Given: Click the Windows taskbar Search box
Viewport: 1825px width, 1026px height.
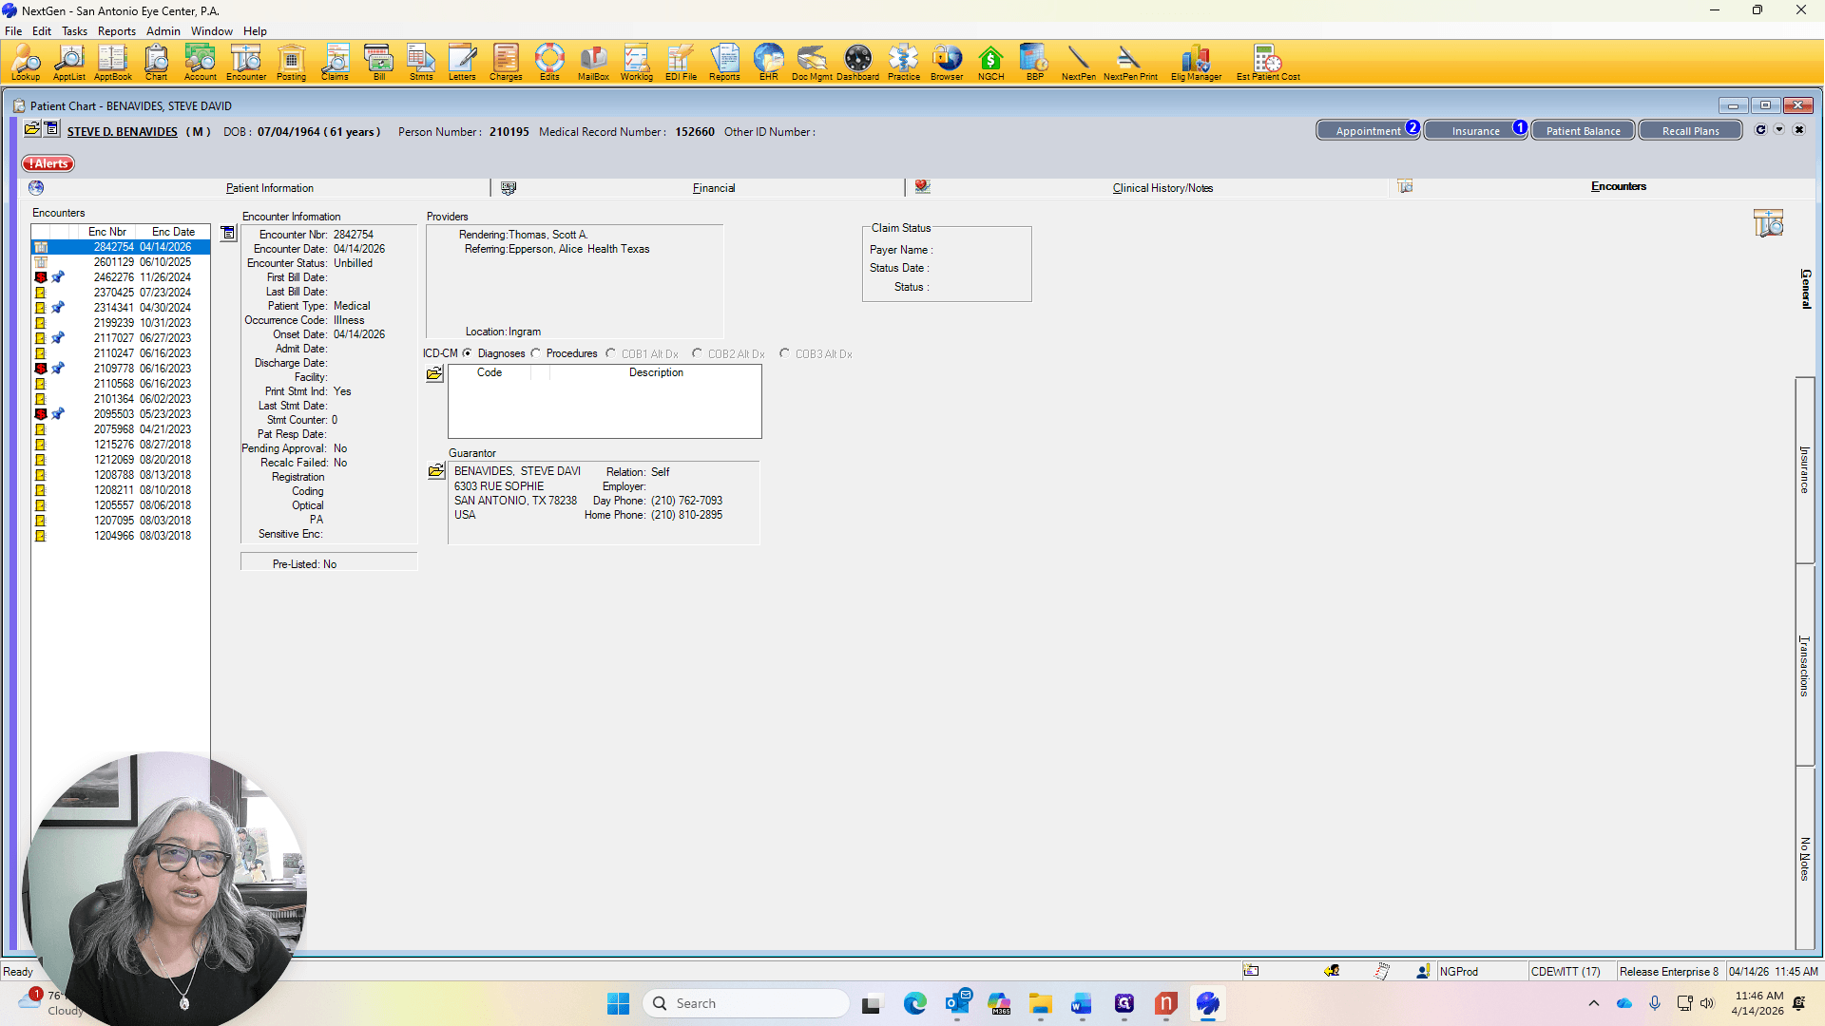Looking at the screenshot, I should tap(746, 1003).
